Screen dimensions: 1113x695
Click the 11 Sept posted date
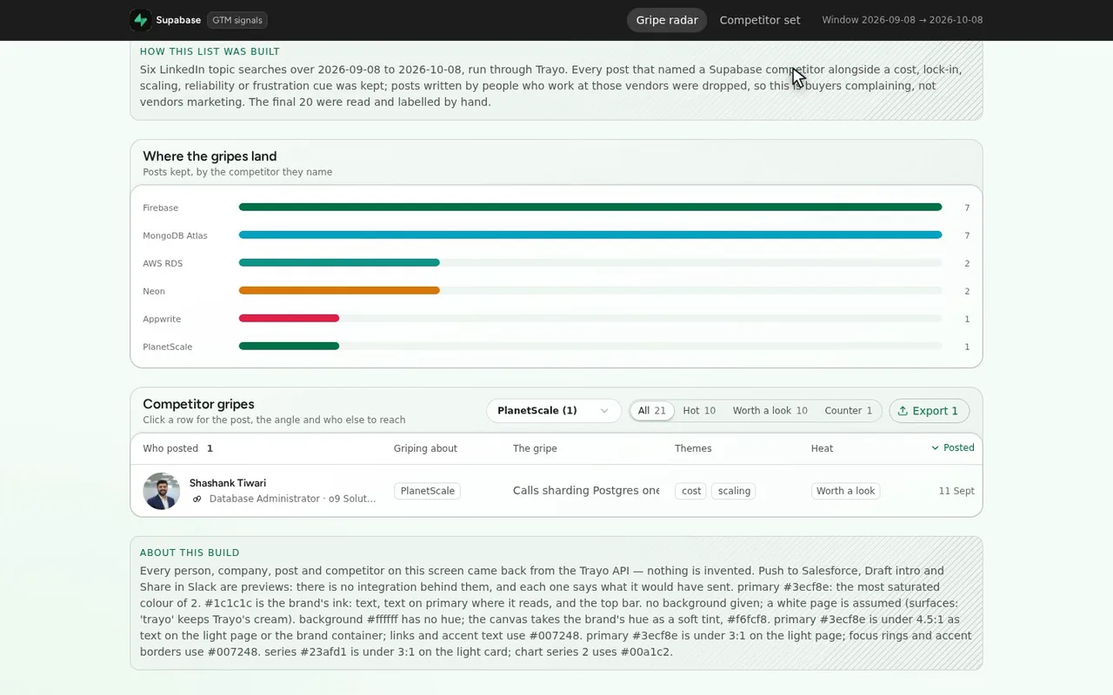click(956, 491)
